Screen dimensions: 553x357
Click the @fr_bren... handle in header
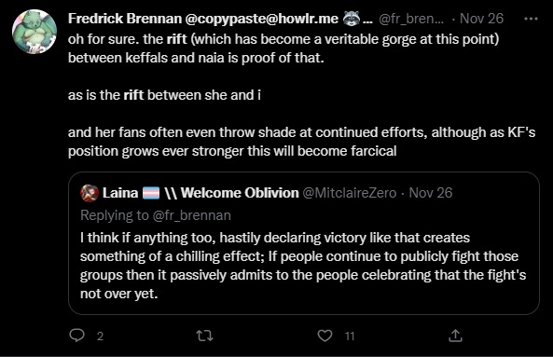coord(411,19)
